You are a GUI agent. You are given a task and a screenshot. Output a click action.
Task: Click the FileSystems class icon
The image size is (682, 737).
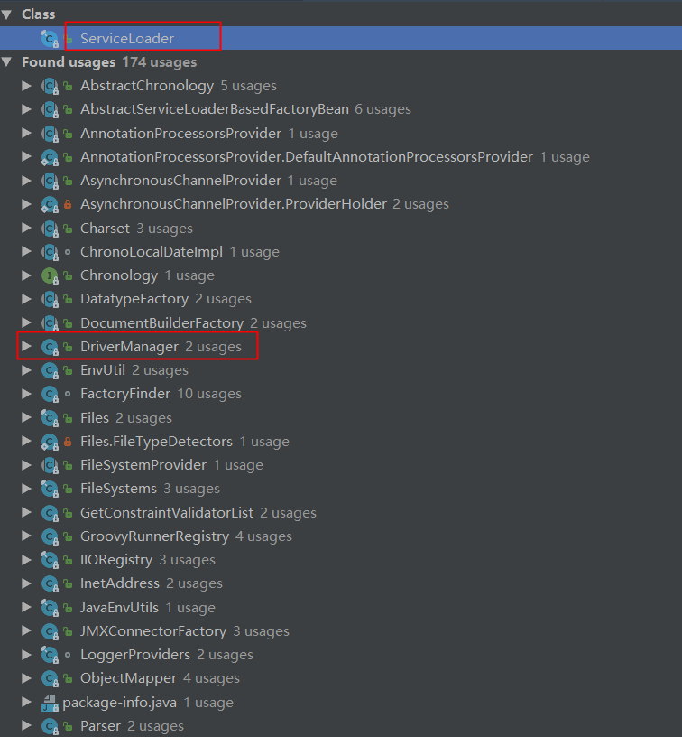coord(50,489)
